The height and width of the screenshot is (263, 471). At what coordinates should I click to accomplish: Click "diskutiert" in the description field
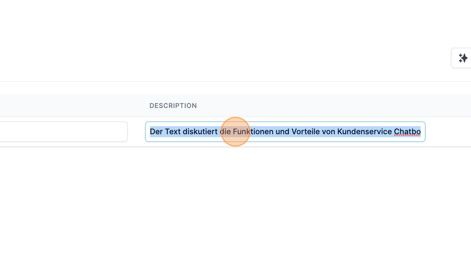click(x=200, y=132)
